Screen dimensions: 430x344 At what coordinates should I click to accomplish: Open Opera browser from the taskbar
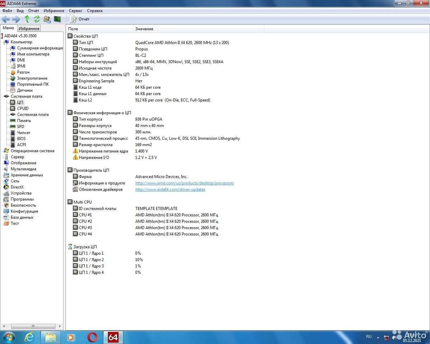click(x=92, y=337)
